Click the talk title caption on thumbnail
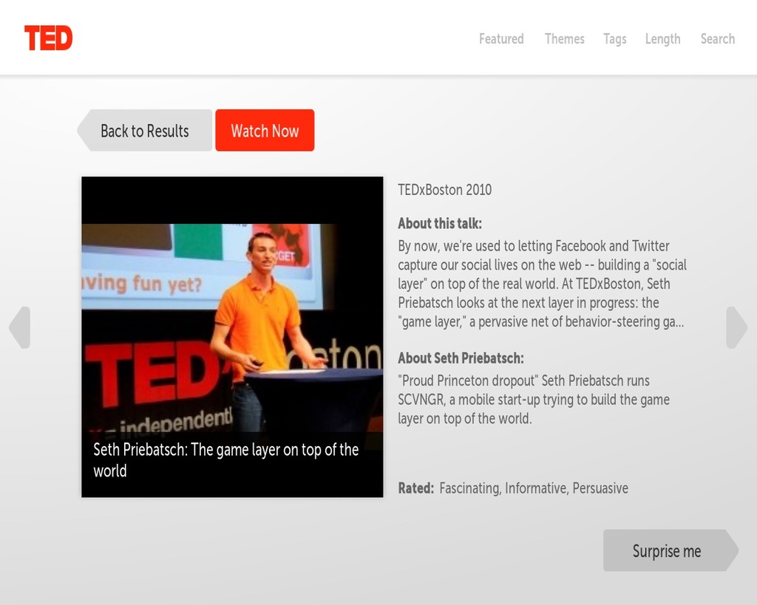The height and width of the screenshot is (605, 757). point(226,459)
